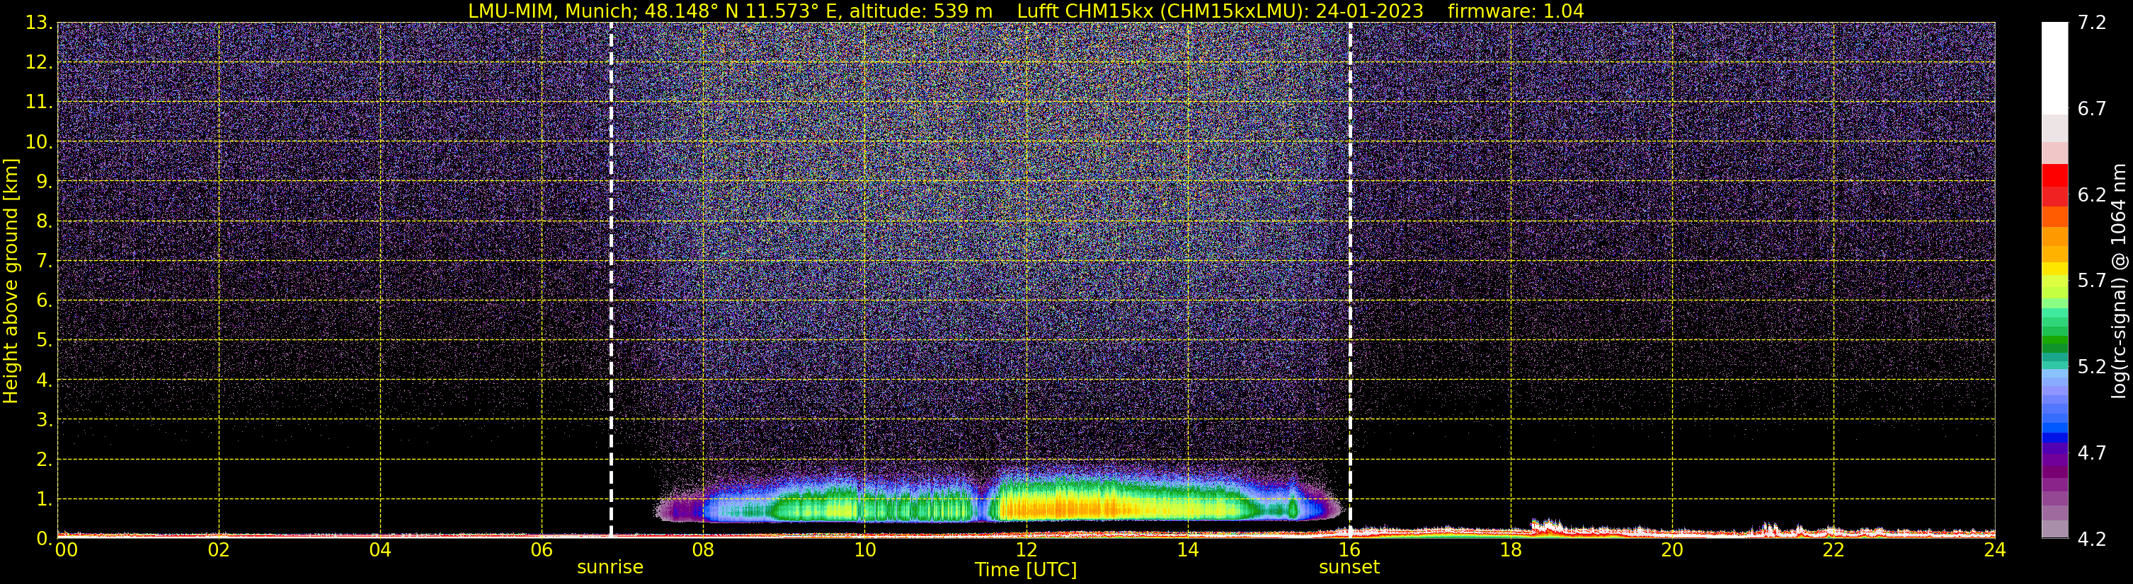The width and height of the screenshot is (2133, 584).
Task: Click time tick label '24'
Action: (x=1995, y=550)
